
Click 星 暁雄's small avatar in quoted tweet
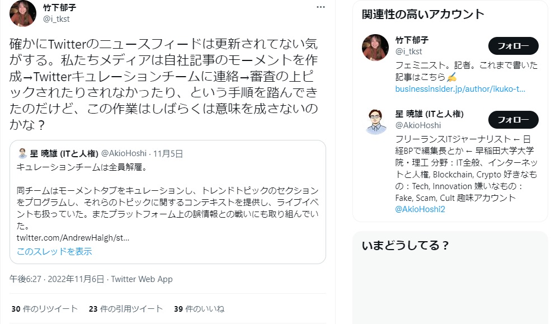click(23, 153)
